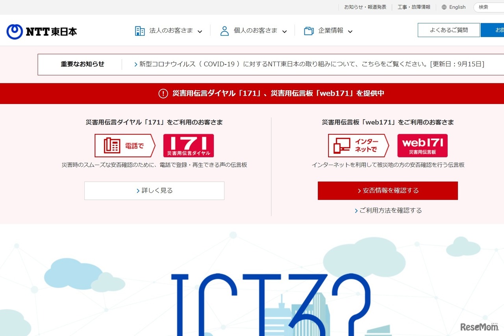Click the インターネットで devices icon
Viewport: 504px width, 336px height.
click(x=358, y=146)
